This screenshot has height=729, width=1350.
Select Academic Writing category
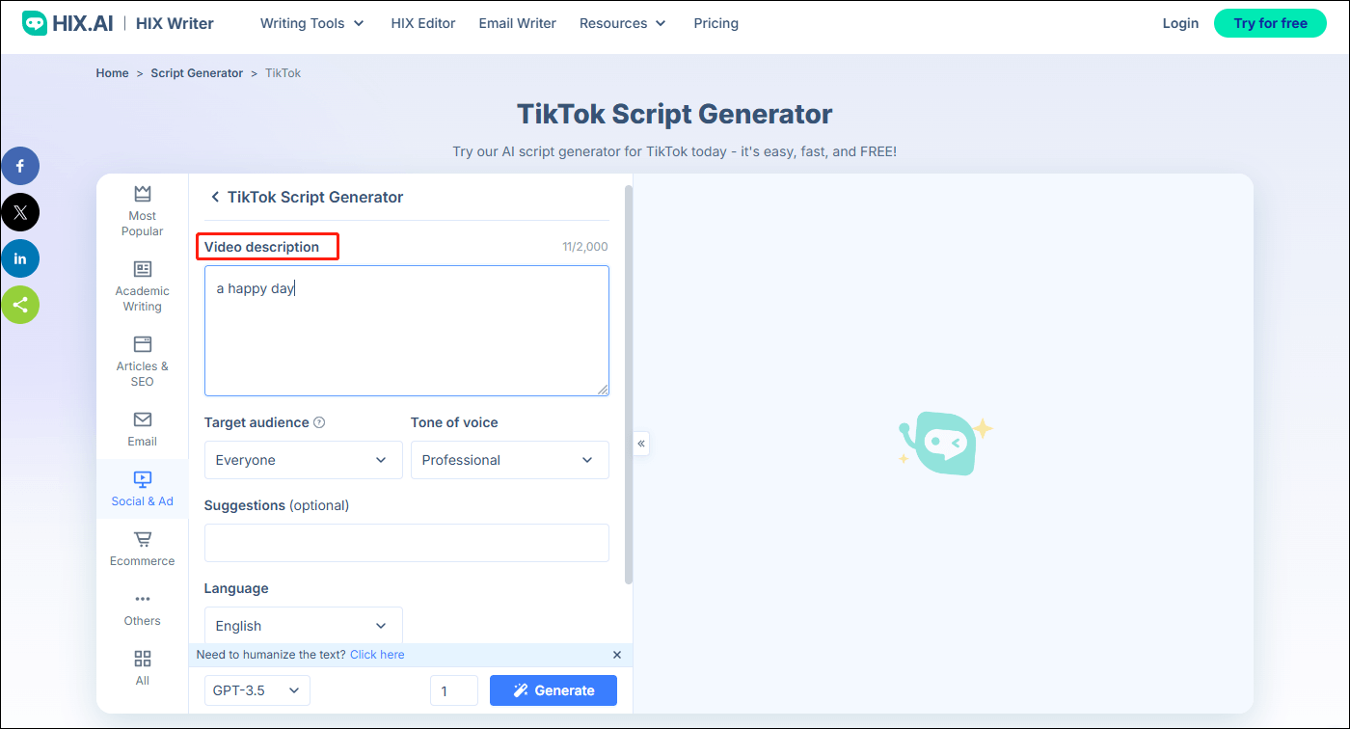point(143,285)
